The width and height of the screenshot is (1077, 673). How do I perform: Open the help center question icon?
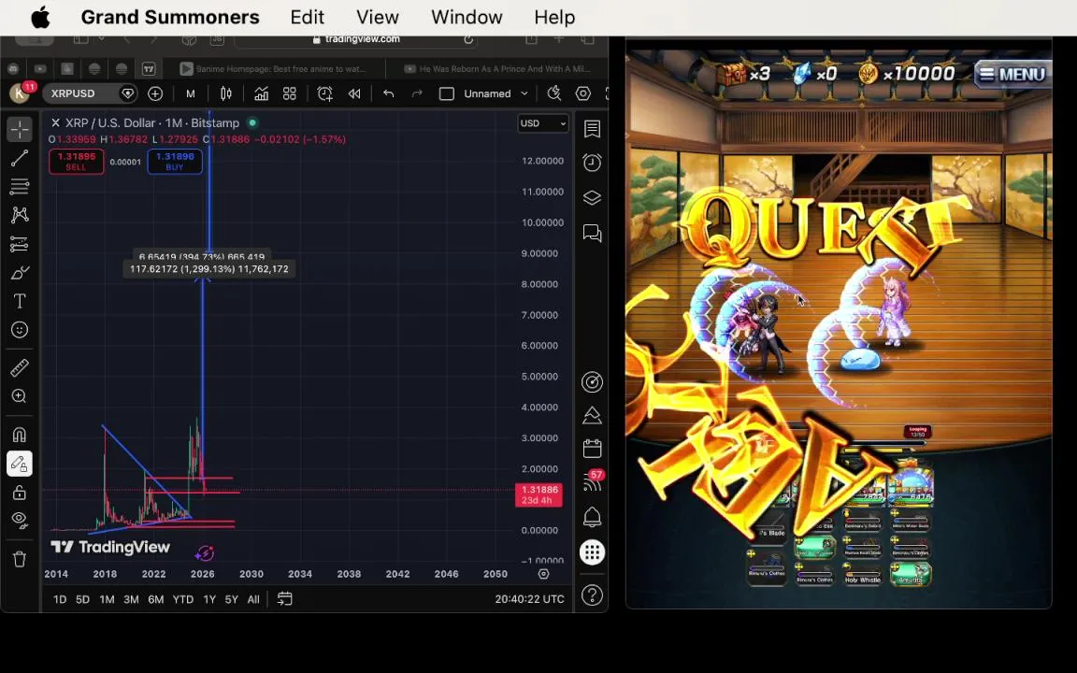592,594
